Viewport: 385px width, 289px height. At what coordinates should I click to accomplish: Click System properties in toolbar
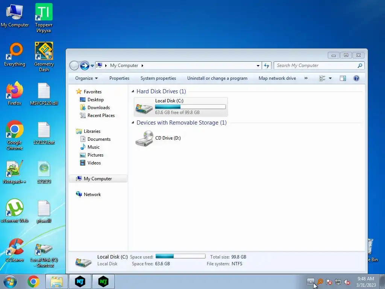click(158, 78)
